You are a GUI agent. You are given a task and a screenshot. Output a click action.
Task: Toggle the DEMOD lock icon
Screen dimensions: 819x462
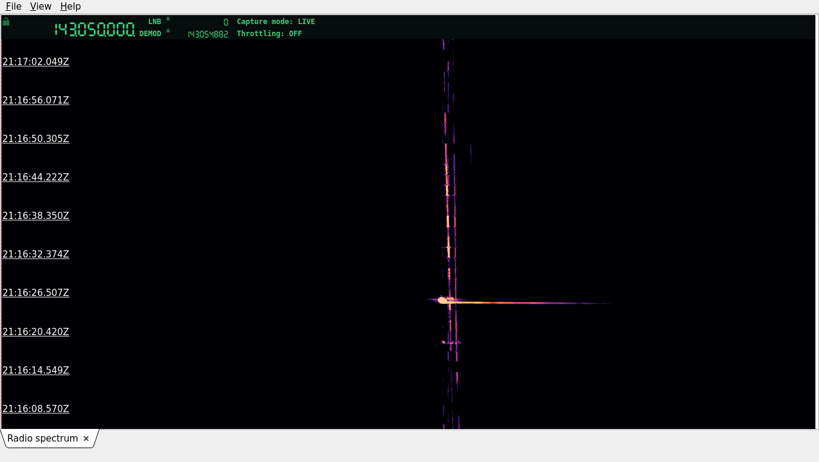[168, 31]
